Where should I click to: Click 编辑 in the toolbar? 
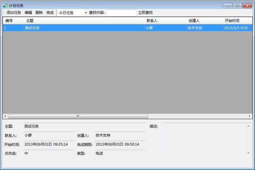coord(28,13)
